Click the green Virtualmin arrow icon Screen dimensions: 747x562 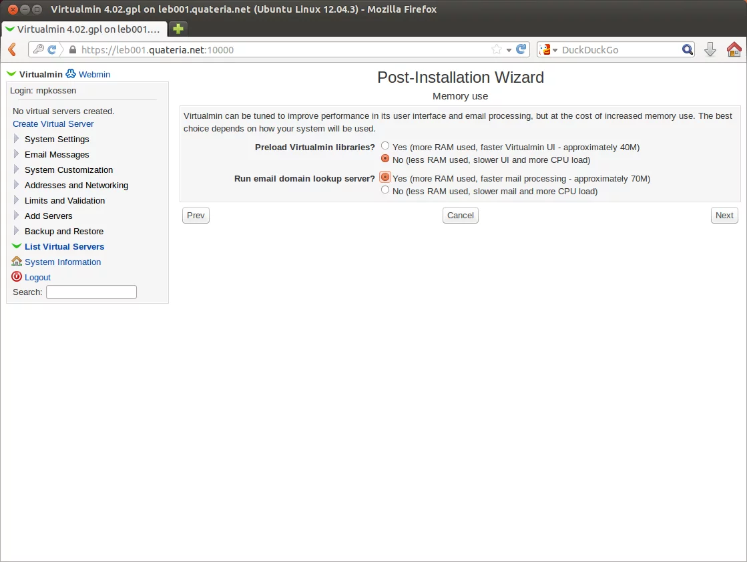pyautogui.click(x=11, y=74)
